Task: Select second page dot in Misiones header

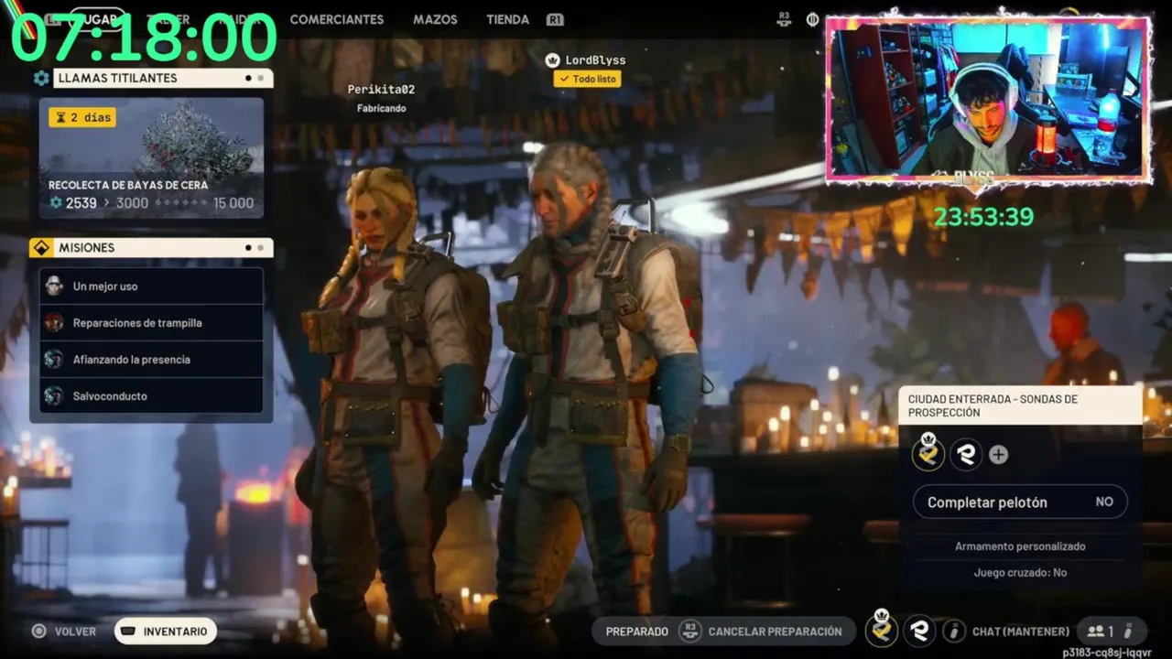Action: pyautogui.click(x=260, y=248)
